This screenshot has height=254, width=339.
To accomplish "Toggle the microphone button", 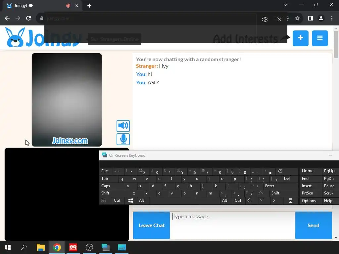I will click(123, 139).
